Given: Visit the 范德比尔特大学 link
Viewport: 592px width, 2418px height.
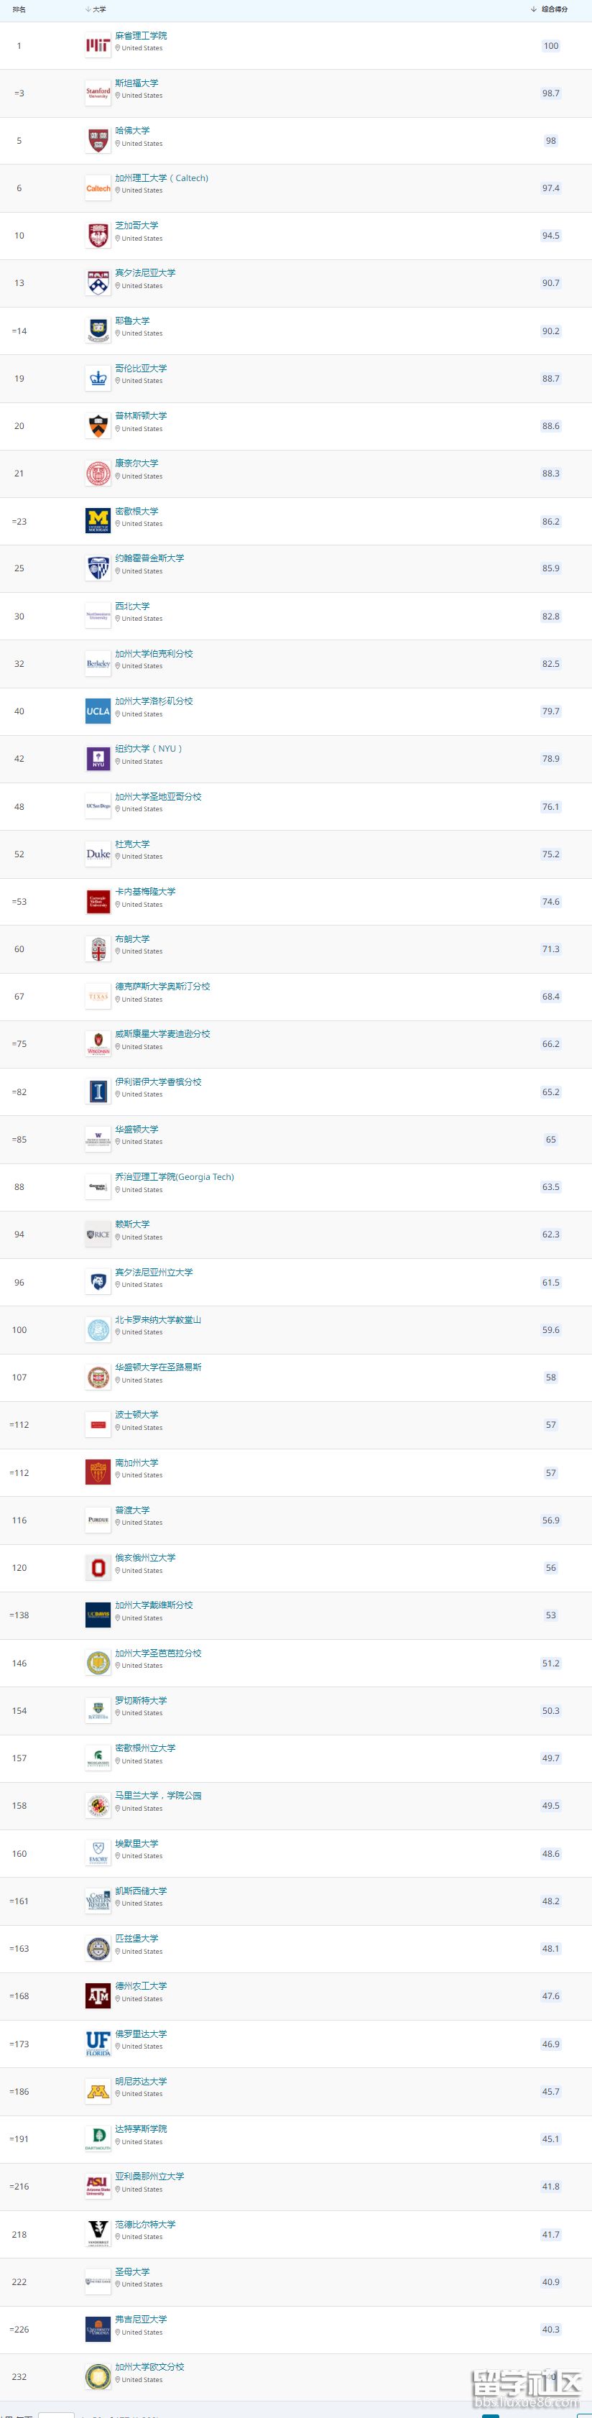Looking at the screenshot, I should pyautogui.click(x=145, y=2224).
